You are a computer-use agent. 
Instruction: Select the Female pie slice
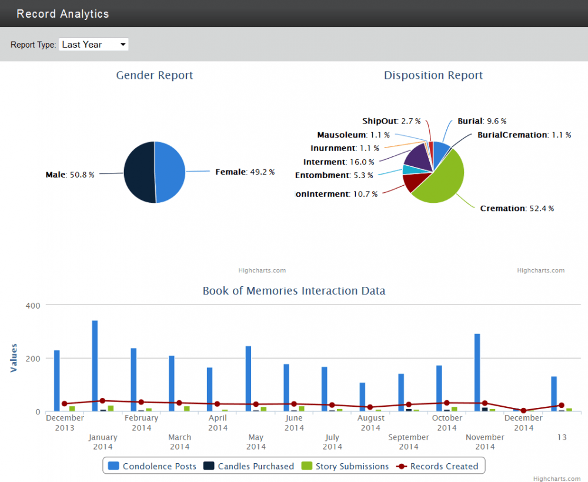click(171, 172)
